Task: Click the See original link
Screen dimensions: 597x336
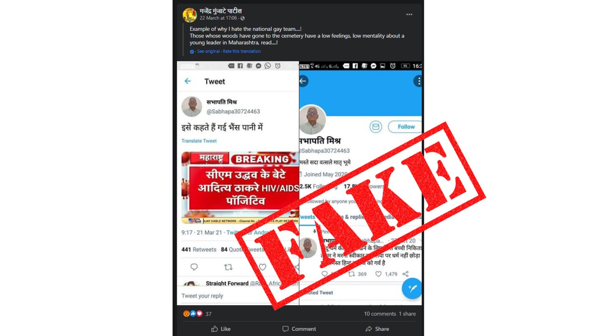Action: (x=208, y=51)
